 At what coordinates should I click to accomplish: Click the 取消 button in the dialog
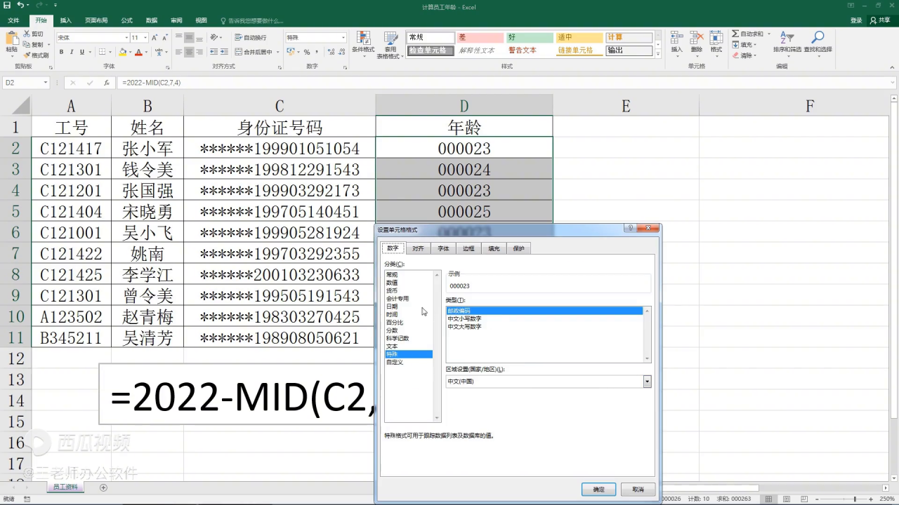pyautogui.click(x=638, y=490)
